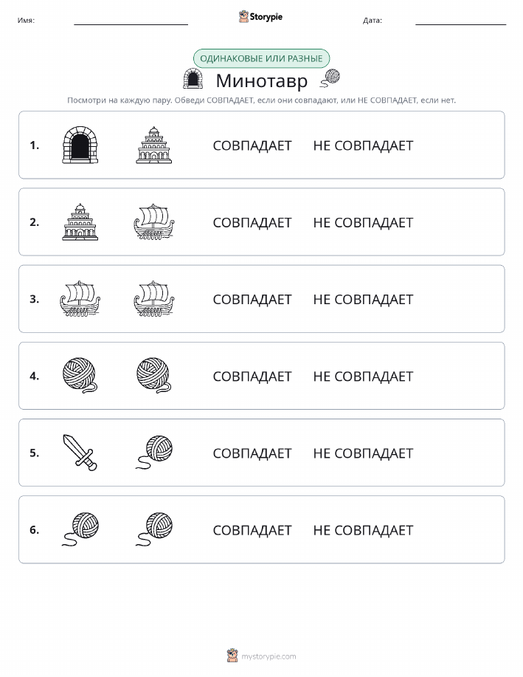Click the left ship icon in row 3
Image resolution: width=523 pixels, height=677 pixels.
80,299
